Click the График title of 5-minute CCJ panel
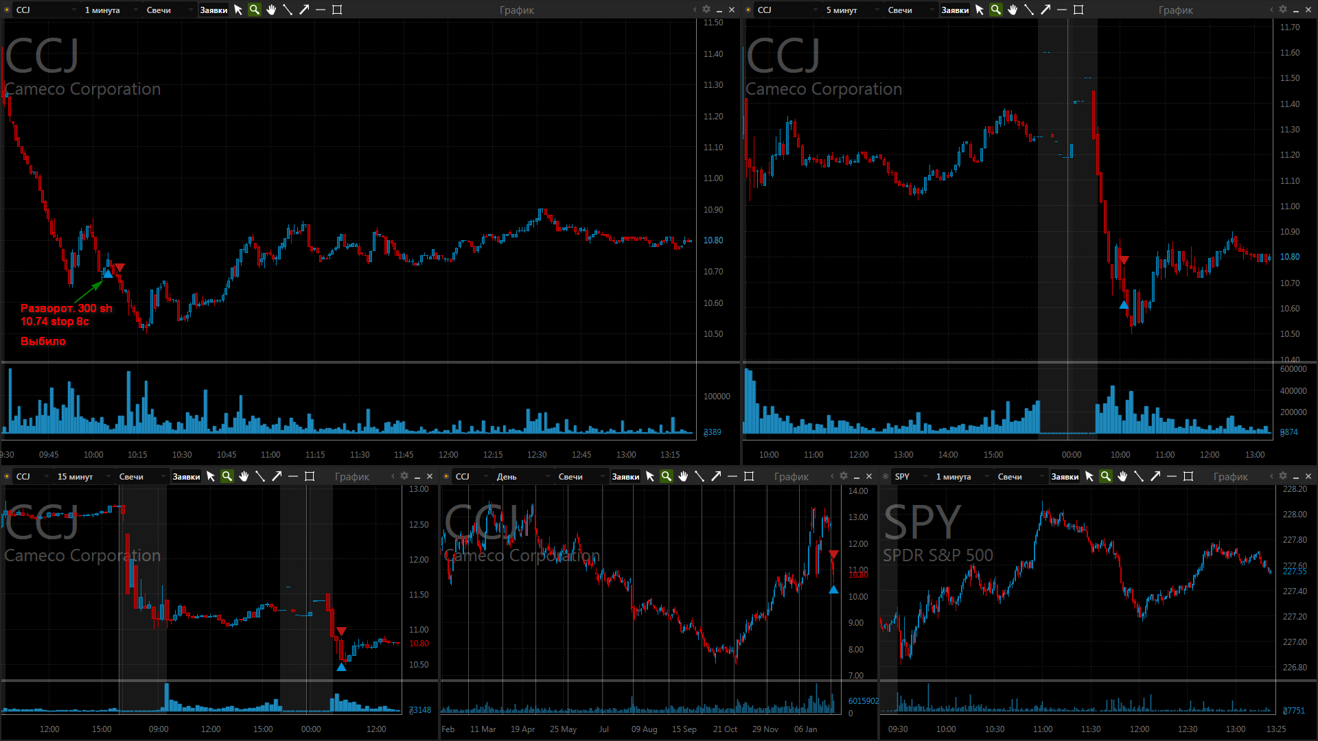The width and height of the screenshot is (1318, 741). (x=1176, y=10)
